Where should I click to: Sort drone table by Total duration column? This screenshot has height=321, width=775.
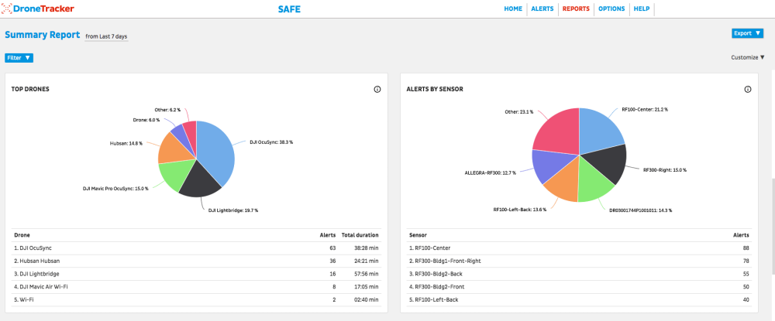pos(360,234)
